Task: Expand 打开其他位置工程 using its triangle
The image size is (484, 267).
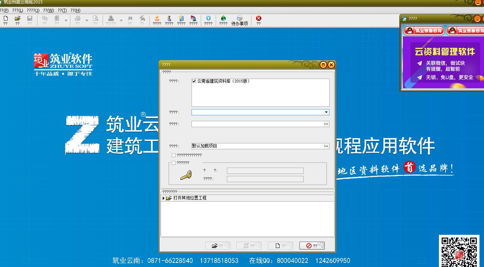Action: coord(163,198)
